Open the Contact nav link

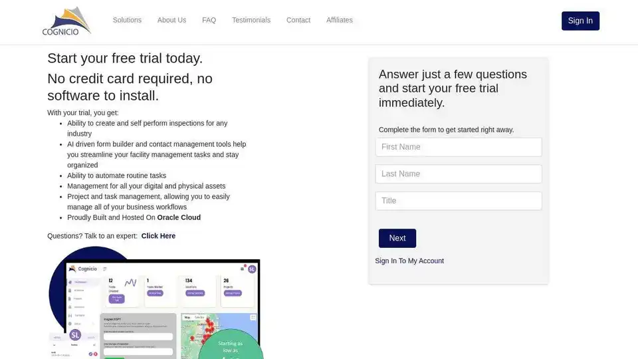298,20
